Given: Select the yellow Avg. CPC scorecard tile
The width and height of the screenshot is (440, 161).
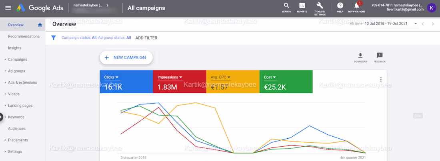Looking at the screenshot, I should (233, 82).
